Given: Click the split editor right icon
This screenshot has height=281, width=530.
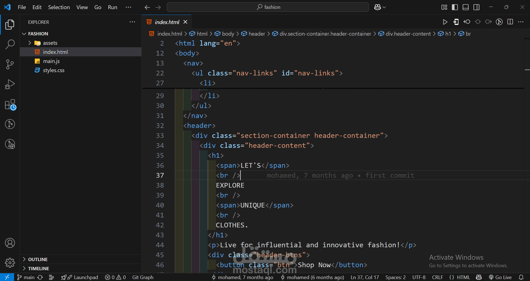Looking at the screenshot, I should (510, 22).
